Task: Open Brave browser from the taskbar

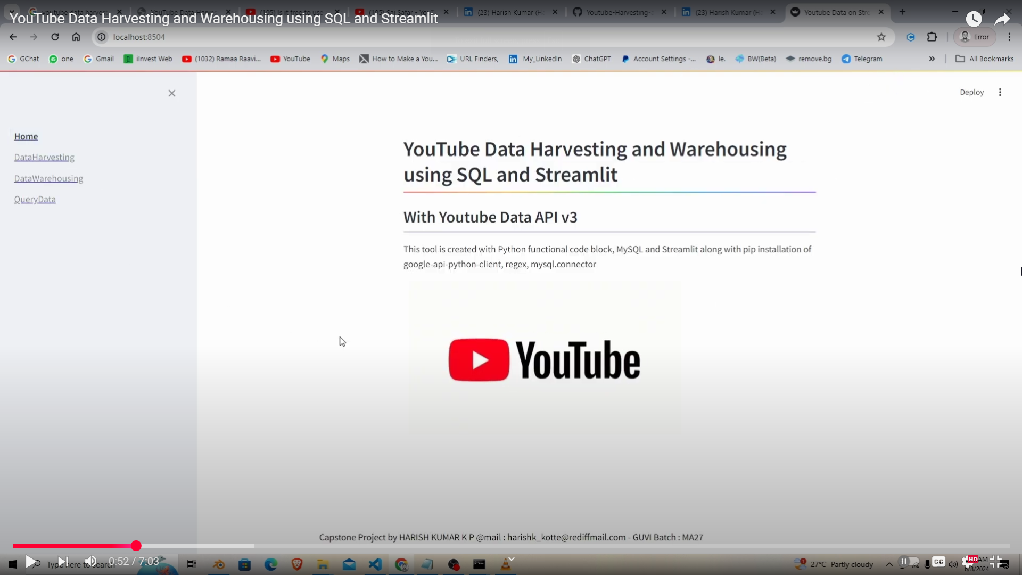Action: [296, 564]
